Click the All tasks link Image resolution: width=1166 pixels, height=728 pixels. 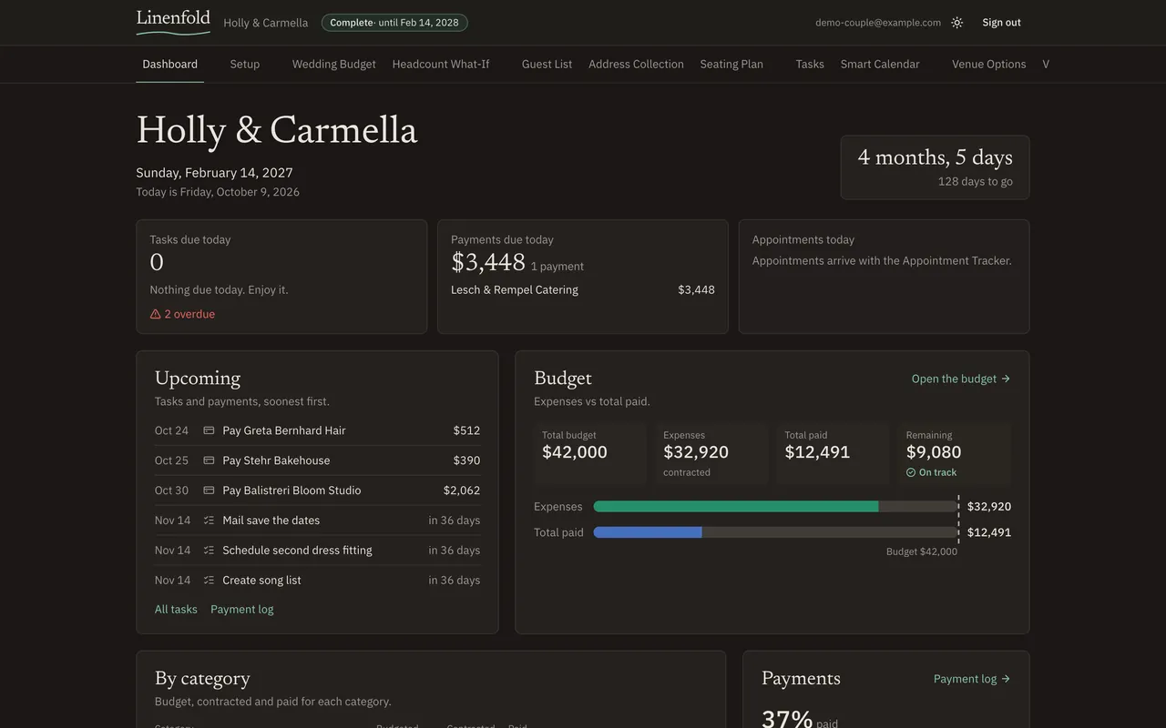(x=176, y=610)
